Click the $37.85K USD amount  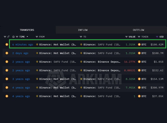[x=158, y=96]
